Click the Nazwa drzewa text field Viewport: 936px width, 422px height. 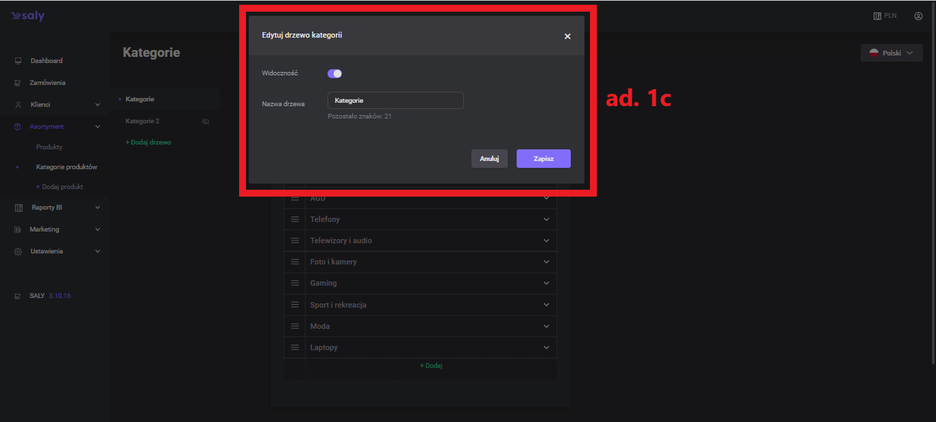pyautogui.click(x=395, y=101)
